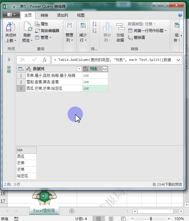Click the Group By (分组依据) icon
The width and height of the screenshot is (189, 221).
click(120, 28)
